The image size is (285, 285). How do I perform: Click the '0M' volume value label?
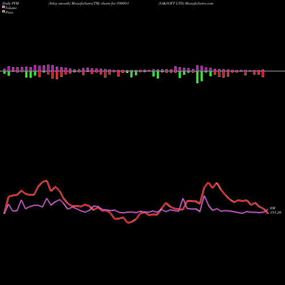272,208
